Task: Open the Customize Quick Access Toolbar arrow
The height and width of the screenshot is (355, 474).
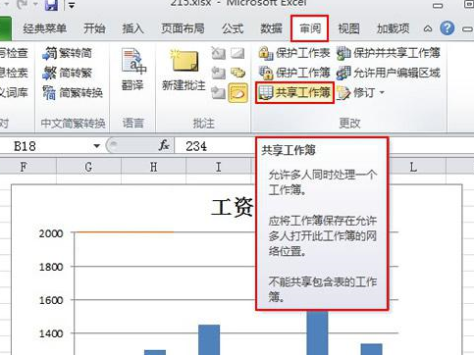Action: [x=72, y=6]
